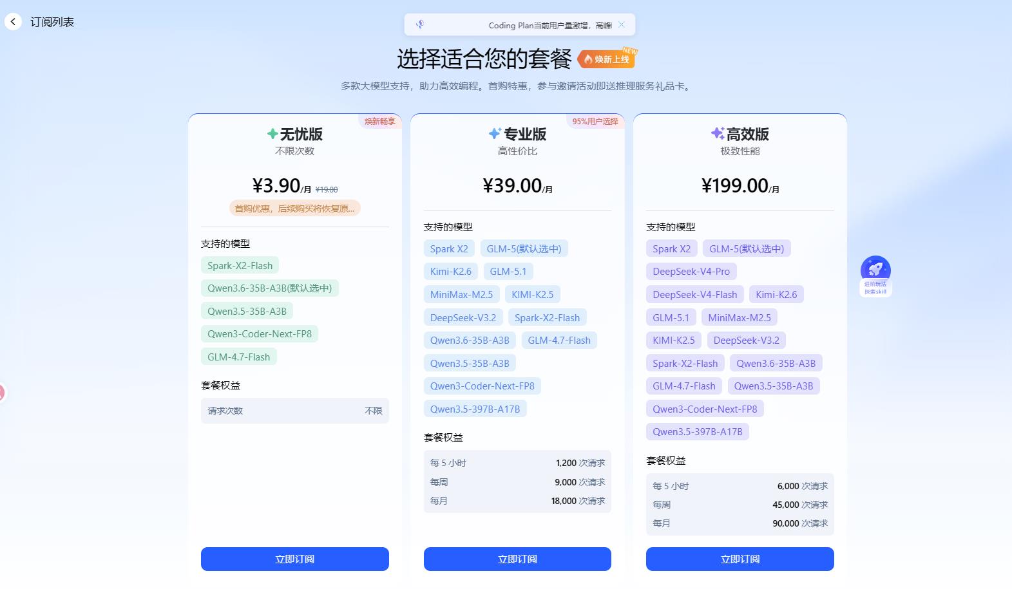Select Qwen3.5-35B-A3B in the 专业版 card
Image resolution: width=1012 pixels, height=589 pixels.
[470, 363]
